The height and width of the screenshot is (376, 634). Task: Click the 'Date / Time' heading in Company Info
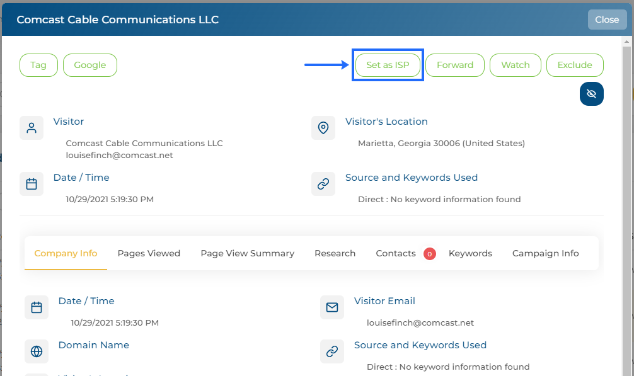86,301
